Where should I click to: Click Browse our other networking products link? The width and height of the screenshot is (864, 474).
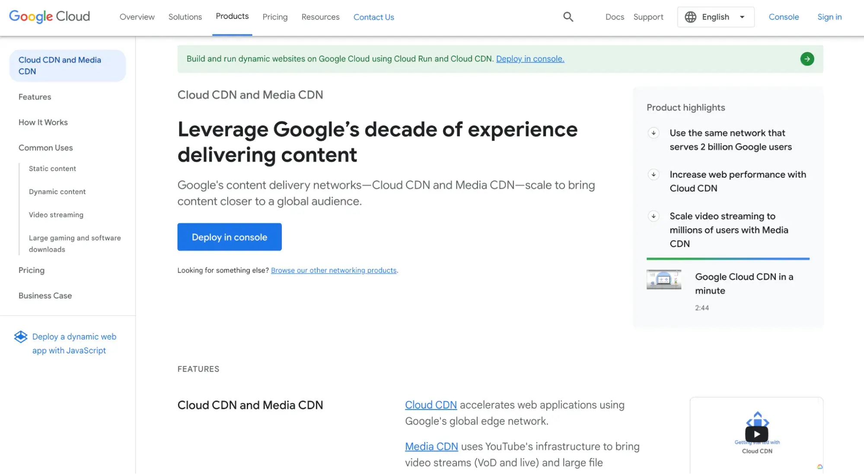[333, 270]
